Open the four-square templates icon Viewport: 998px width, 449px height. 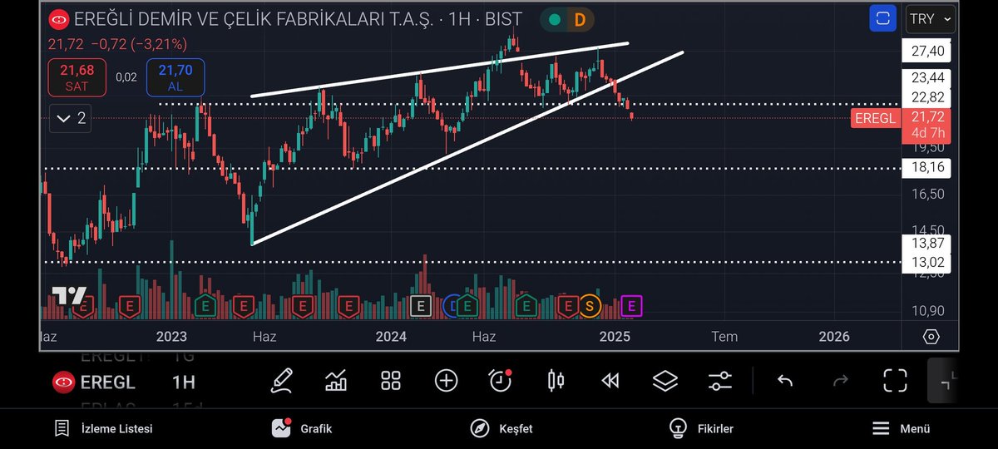[x=391, y=381]
